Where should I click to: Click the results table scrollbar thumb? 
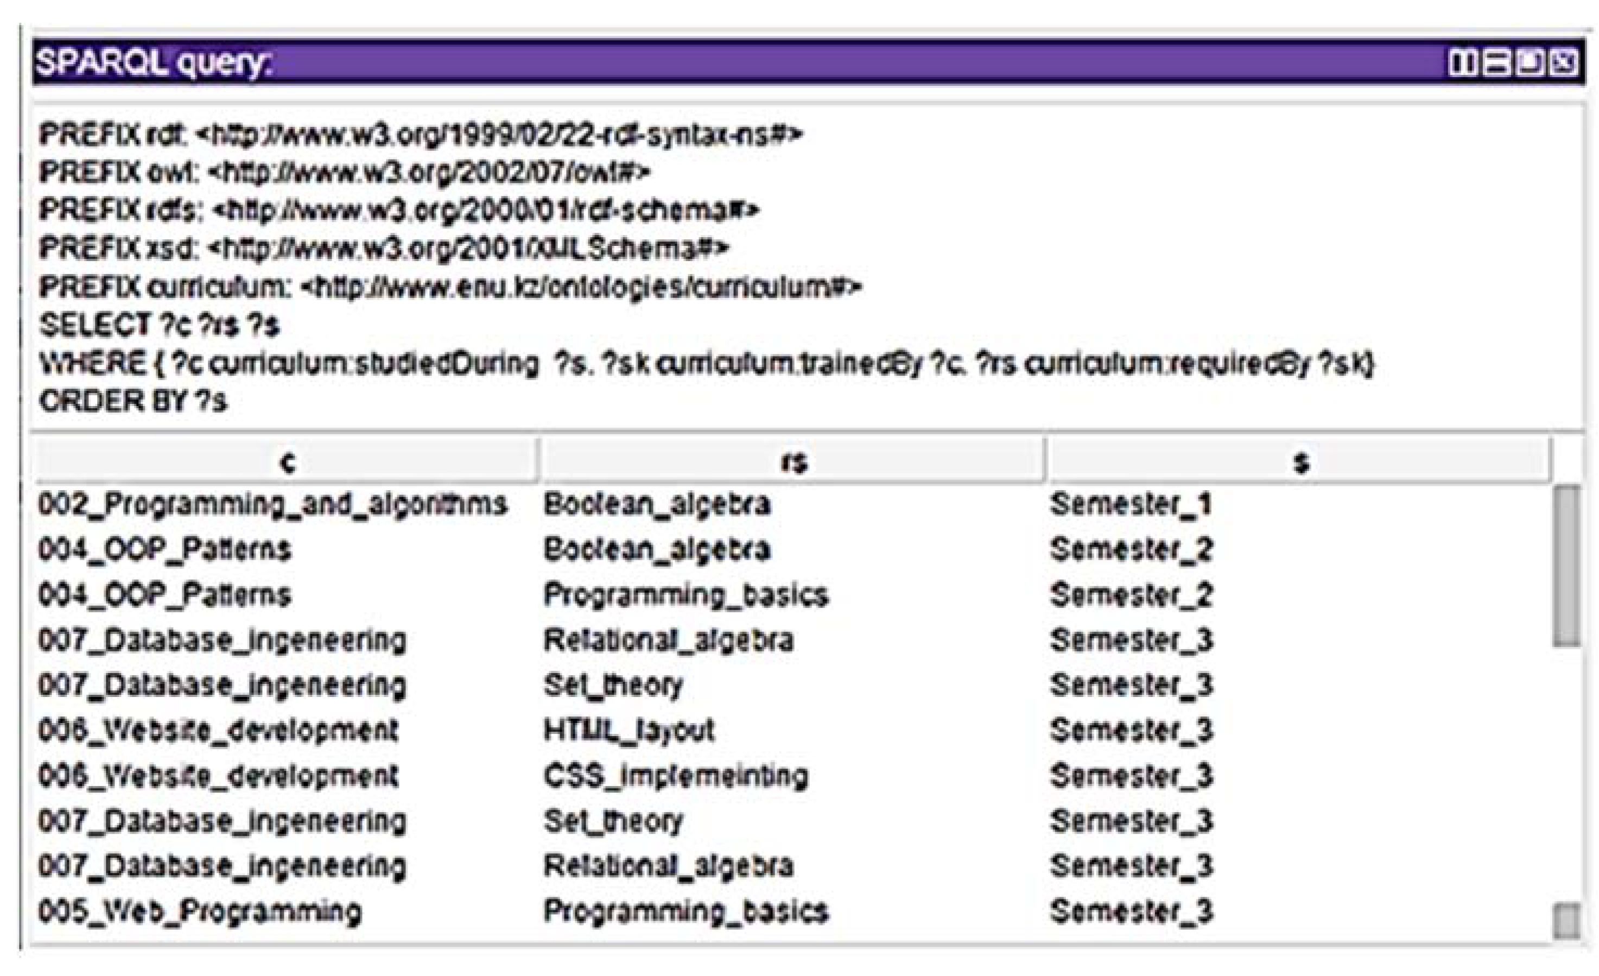pos(1566,565)
